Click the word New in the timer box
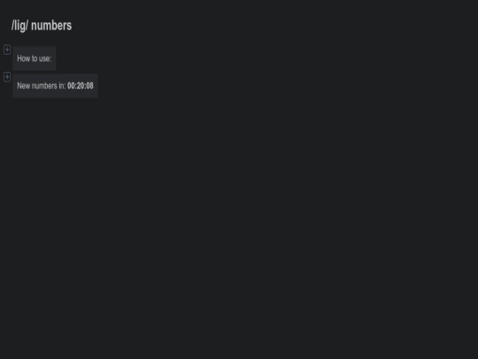The image size is (478, 359). point(24,86)
